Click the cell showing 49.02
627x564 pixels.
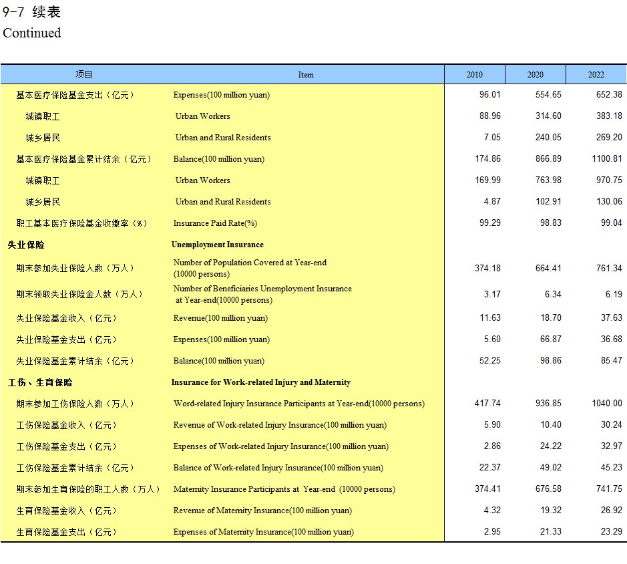click(551, 468)
